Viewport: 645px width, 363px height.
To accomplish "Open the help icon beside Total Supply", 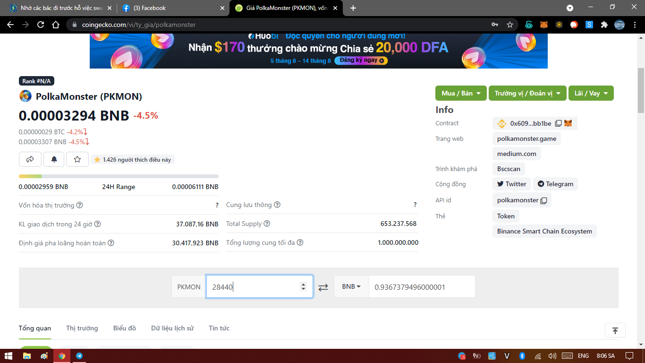I will 267,224.
